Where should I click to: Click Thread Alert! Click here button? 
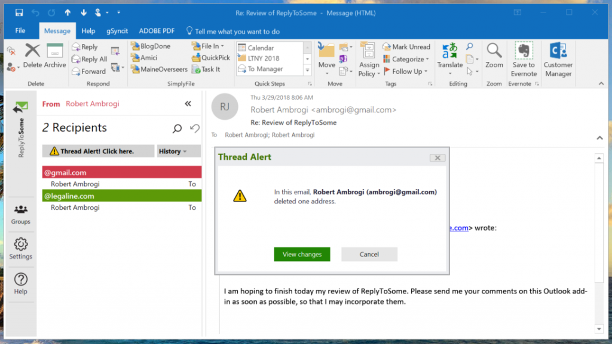point(99,151)
